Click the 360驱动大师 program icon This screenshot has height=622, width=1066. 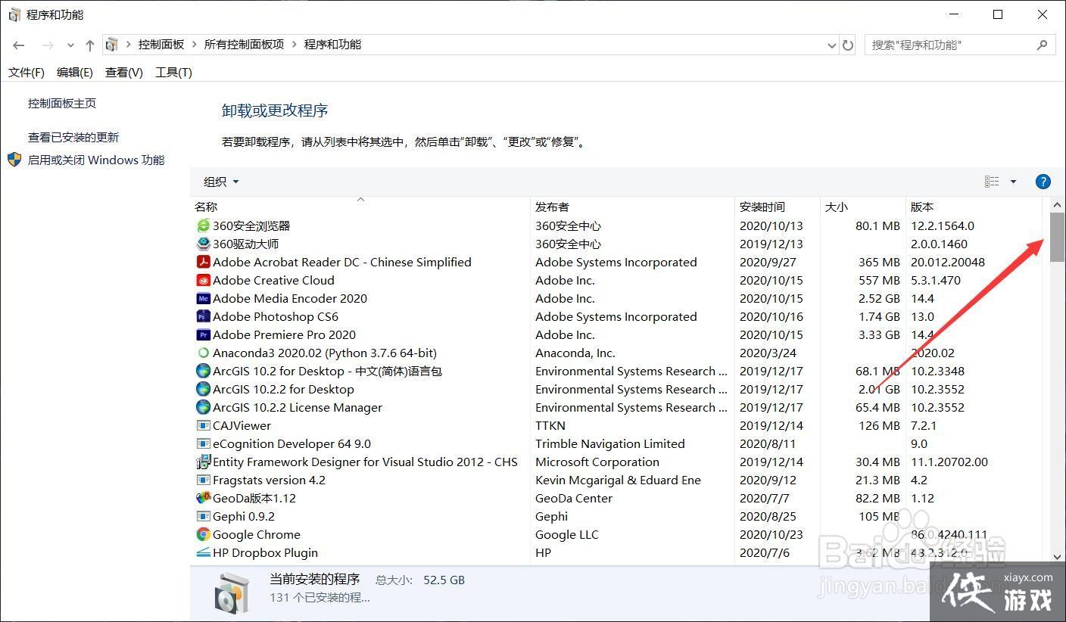click(203, 244)
